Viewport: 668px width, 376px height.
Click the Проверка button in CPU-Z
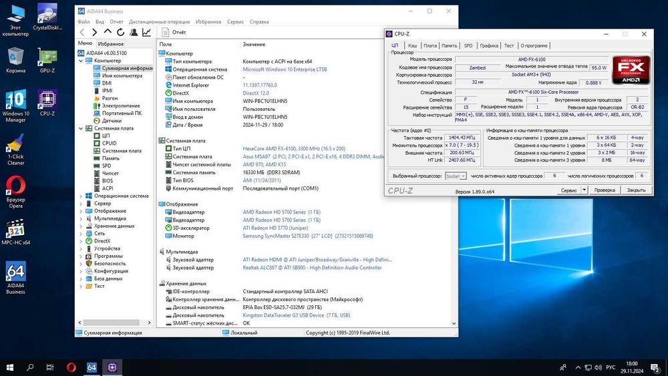tap(605, 190)
